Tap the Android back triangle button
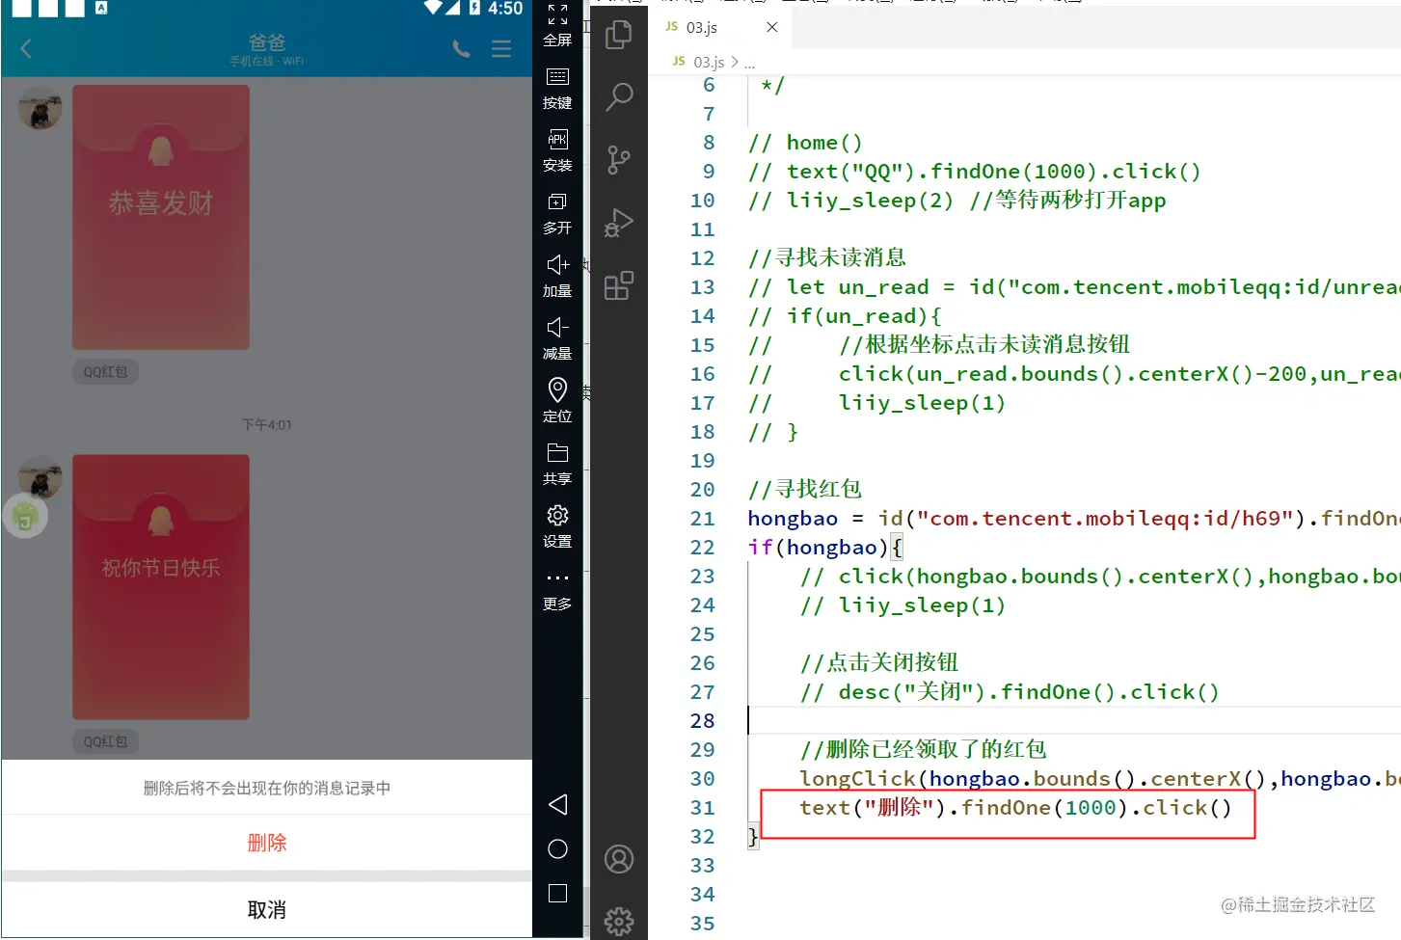Viewport: 1401px width, 940px height. (x=557, y=805)
